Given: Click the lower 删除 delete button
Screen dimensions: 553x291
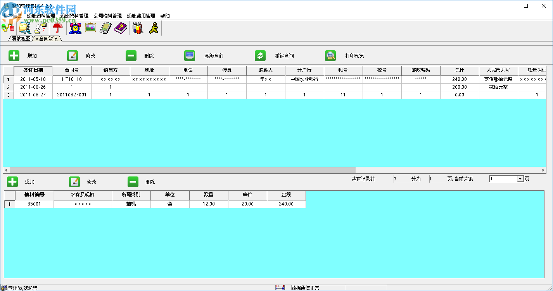Looking at the screenshot, I should click(x=133, y=182).
